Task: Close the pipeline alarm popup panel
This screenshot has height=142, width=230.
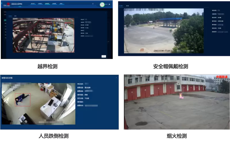Action: 105,13
